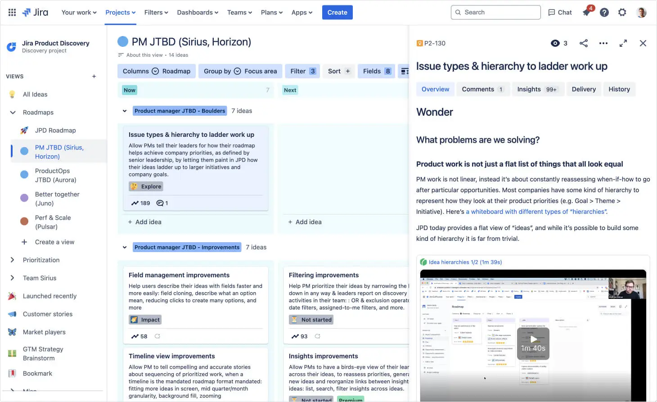Collapse the Roadmaps section
This screenshot has width=657, height=402.
point(13,112)
